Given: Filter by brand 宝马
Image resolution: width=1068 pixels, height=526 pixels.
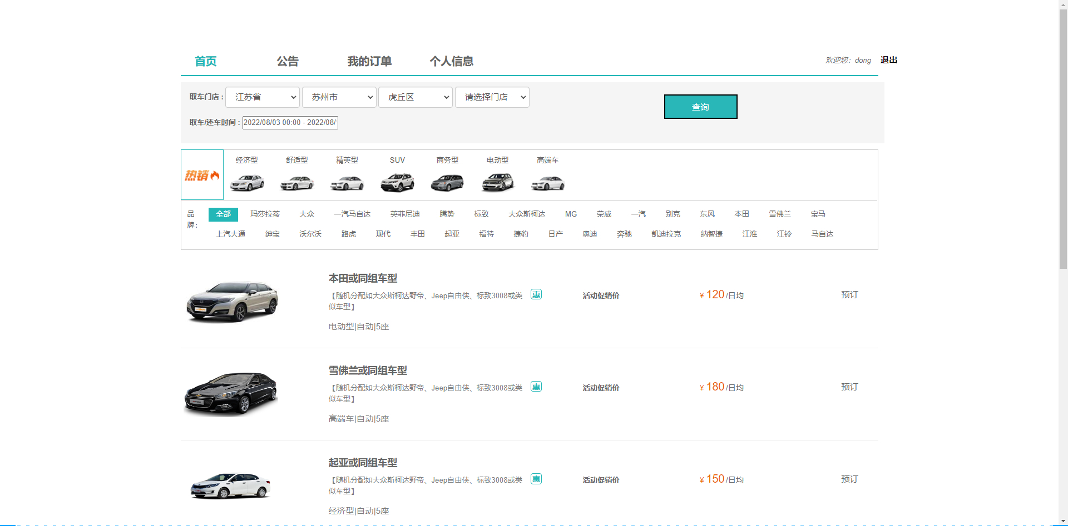Looking at the screenshot, I should coord(818,214).
